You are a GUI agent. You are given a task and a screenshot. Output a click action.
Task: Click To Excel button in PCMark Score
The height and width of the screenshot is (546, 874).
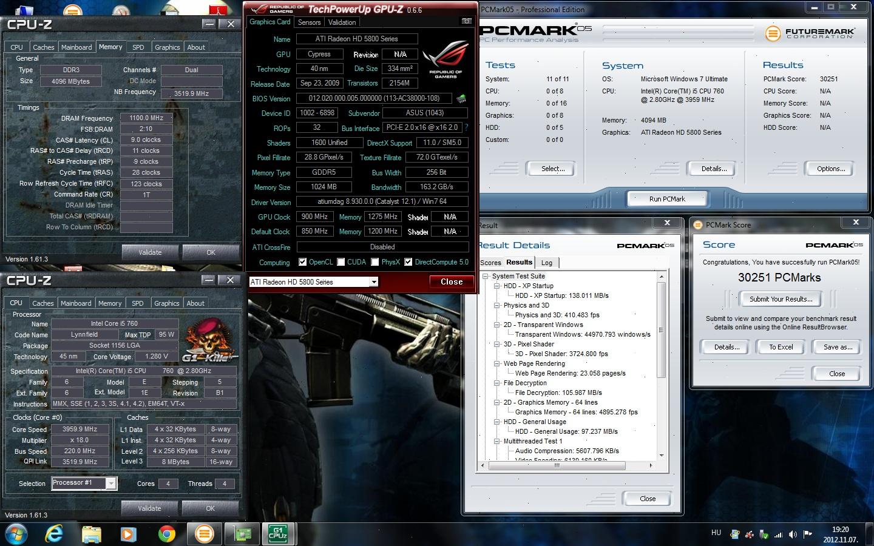click(781, 347)
